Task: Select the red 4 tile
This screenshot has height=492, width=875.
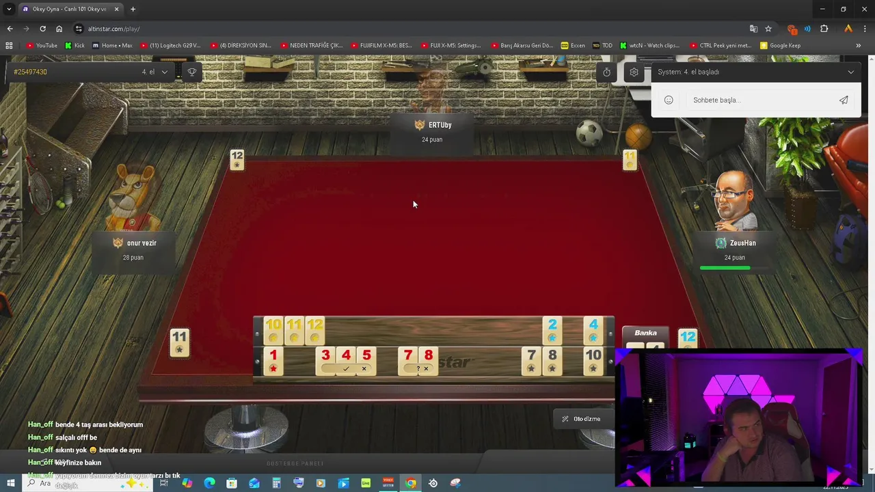Action: (x=346, y=356)
